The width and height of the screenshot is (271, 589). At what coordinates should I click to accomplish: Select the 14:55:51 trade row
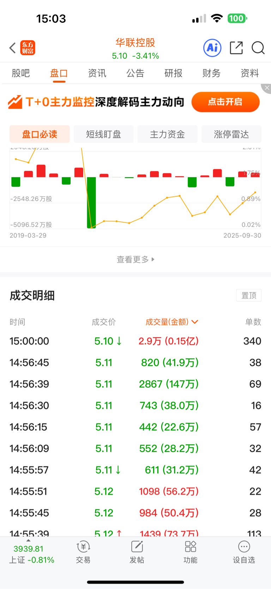tap(135, 491)
